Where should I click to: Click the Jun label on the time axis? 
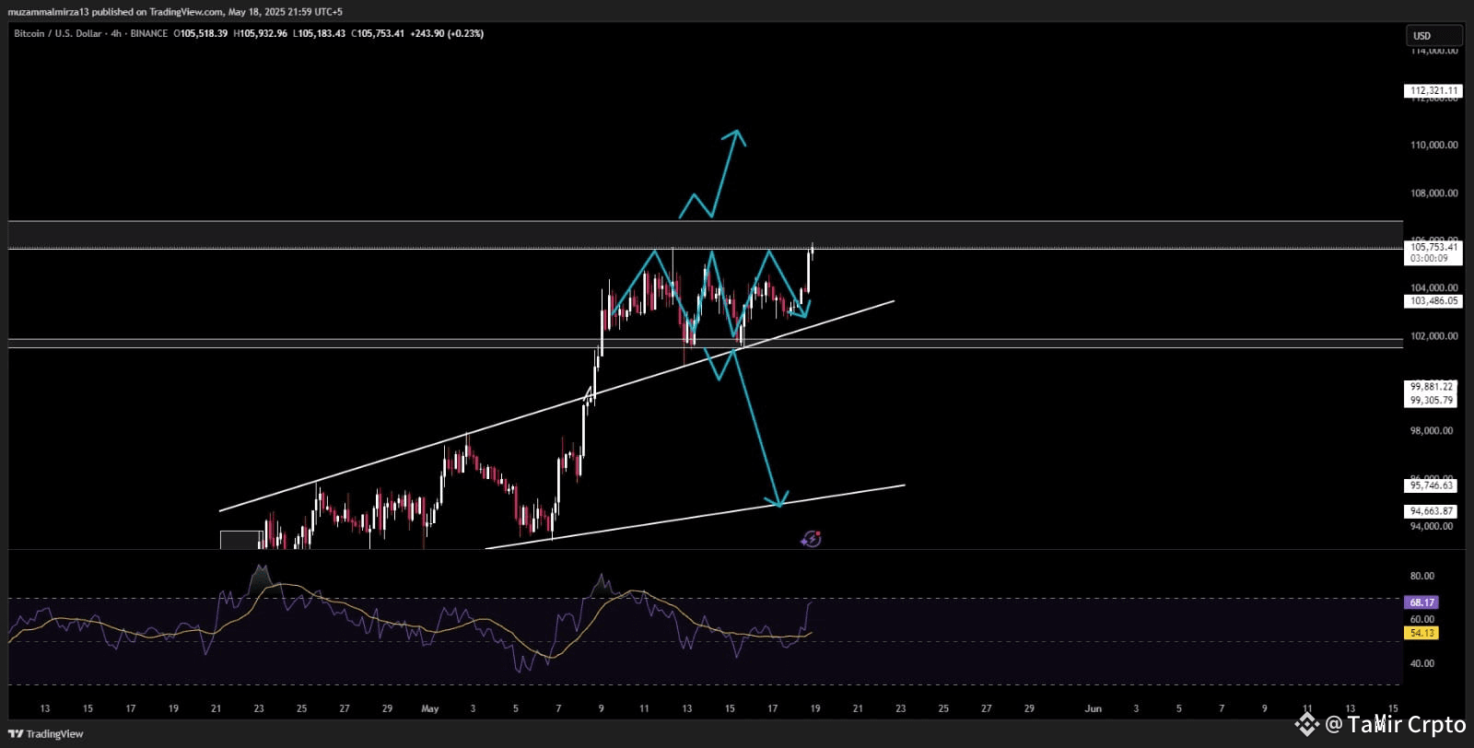coord(1094,708)
